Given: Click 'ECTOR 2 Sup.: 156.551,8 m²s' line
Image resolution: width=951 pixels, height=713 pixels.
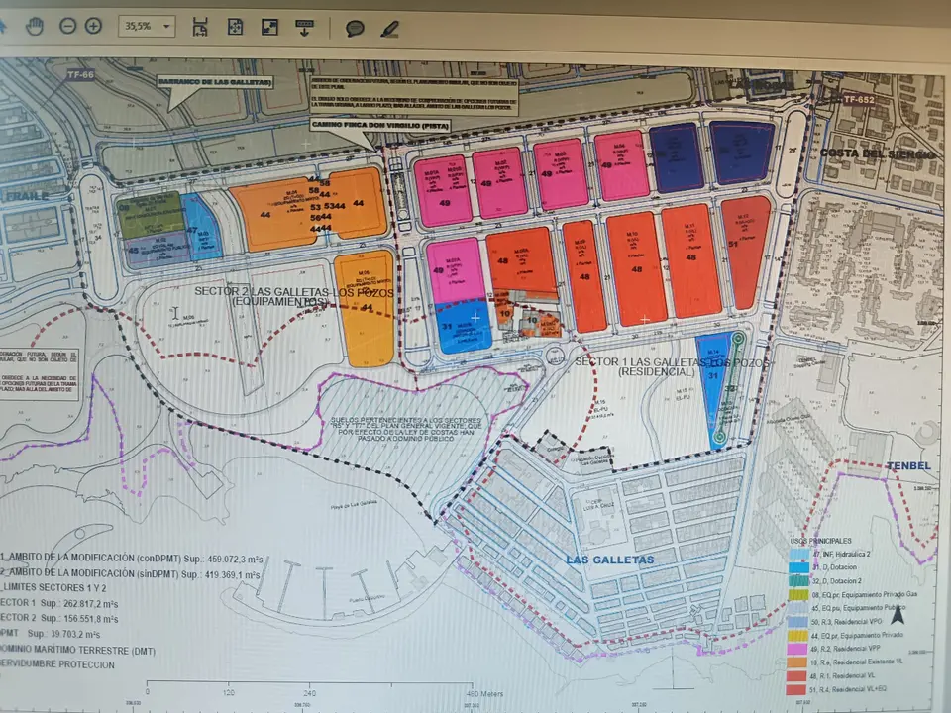Looking at the screenshot, I should click(59, 618).
